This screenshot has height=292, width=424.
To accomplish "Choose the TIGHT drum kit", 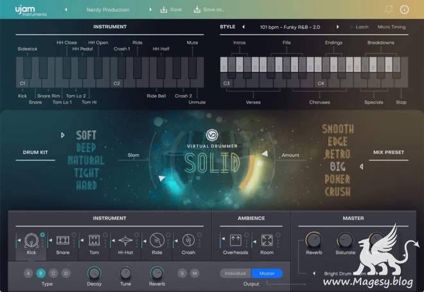I will coord(86,173).
